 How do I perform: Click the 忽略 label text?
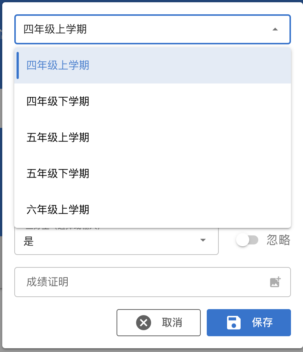(279, 240)
